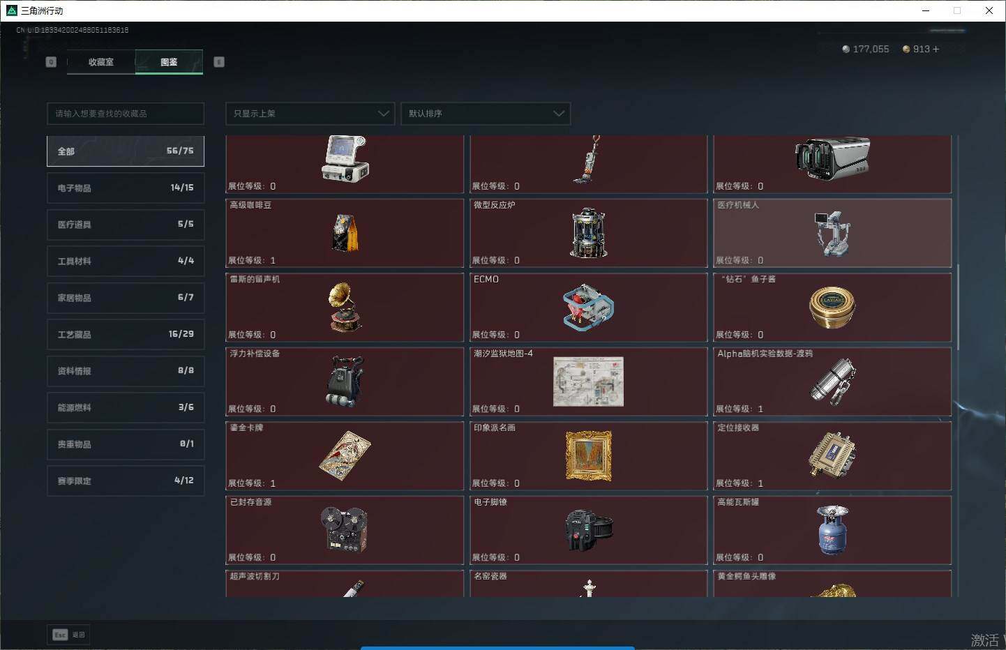Viewport: 1006px width, 650px height.
Task: Click the gramophone item icon
Action: tap(345, 307)
